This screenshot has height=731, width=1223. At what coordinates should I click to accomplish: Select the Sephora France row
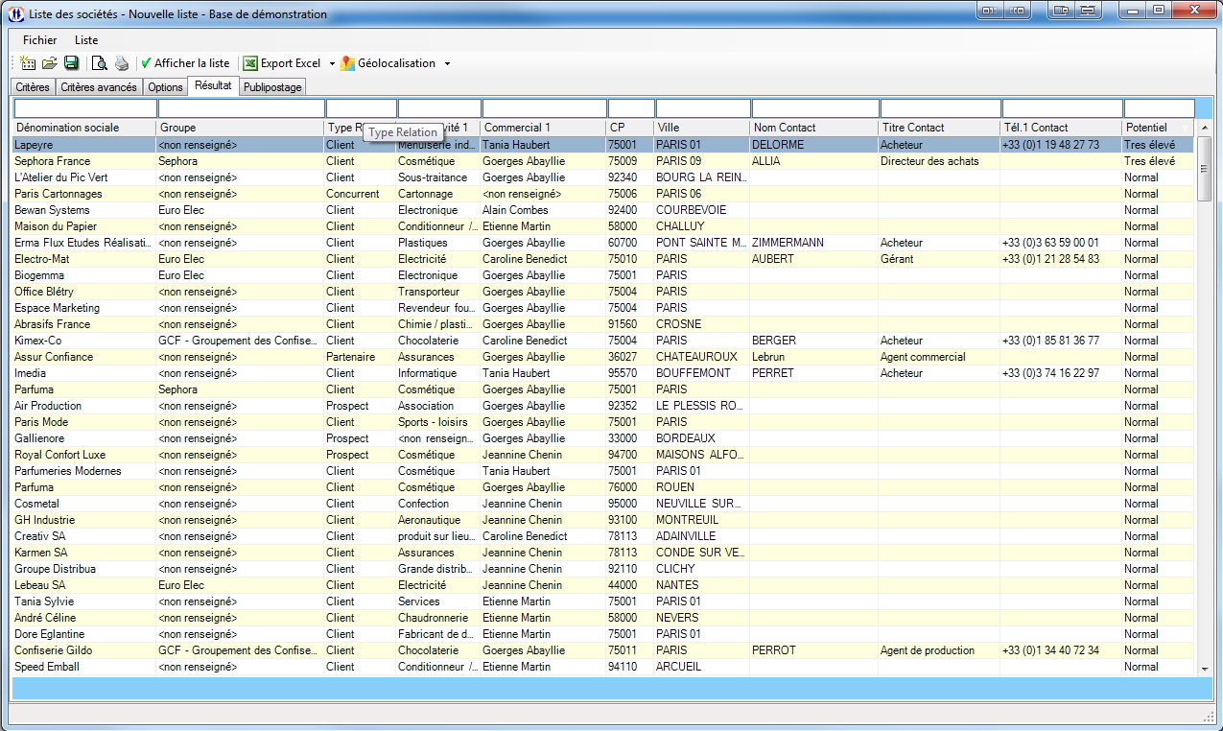52,161
